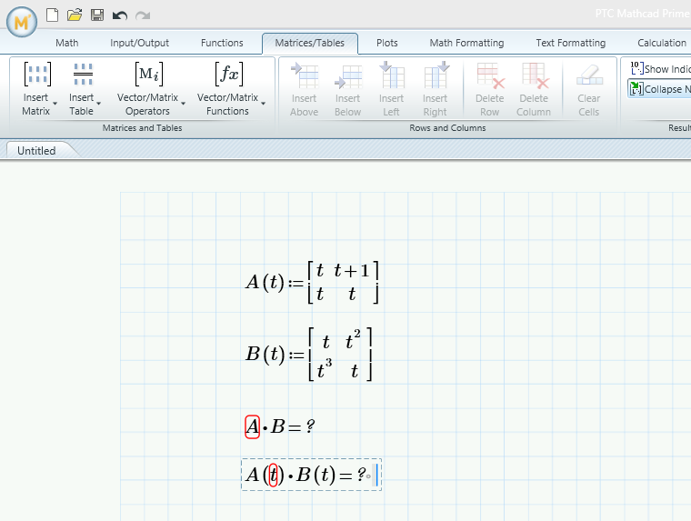Screen dimensions: 691x521
Task: Expand Vector/Matrix Operators dropdown arrow
Action: [183, 104]
